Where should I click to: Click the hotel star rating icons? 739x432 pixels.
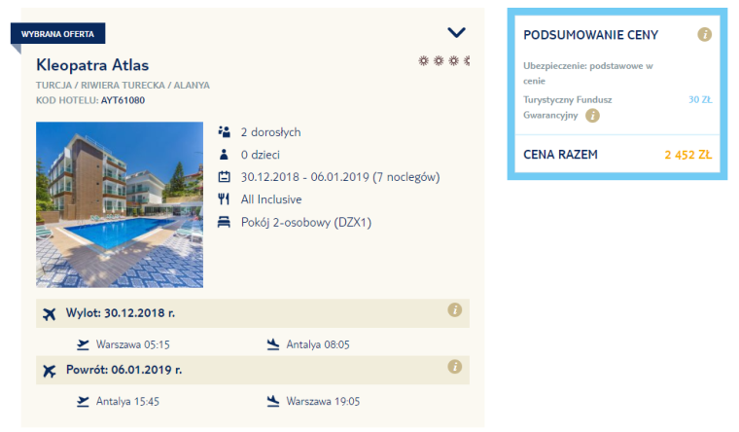(x=444, y=61)
